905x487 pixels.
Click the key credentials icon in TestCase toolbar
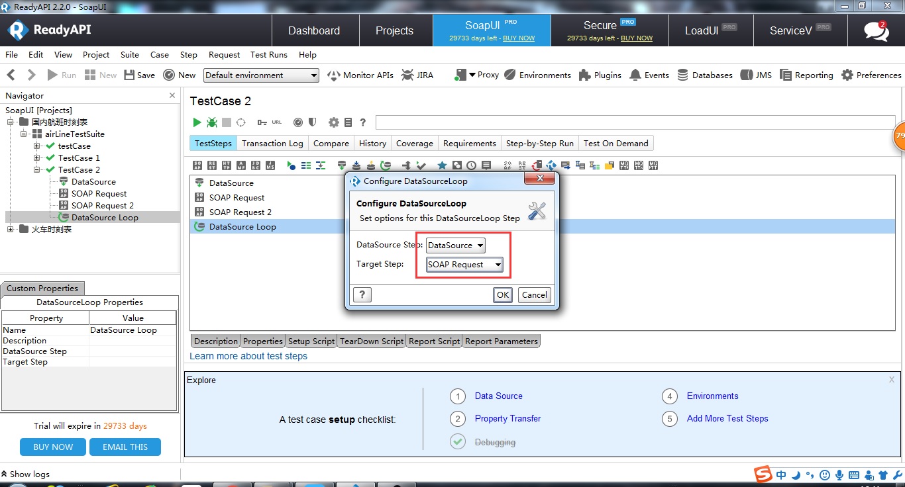[262, 122]
